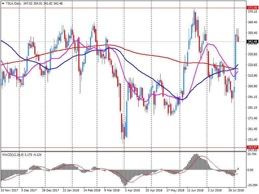Image resolution: width=259 pixels, height=194 pixels.
Task: Click the 23 Jan 2018 date label
Action: 71,190
